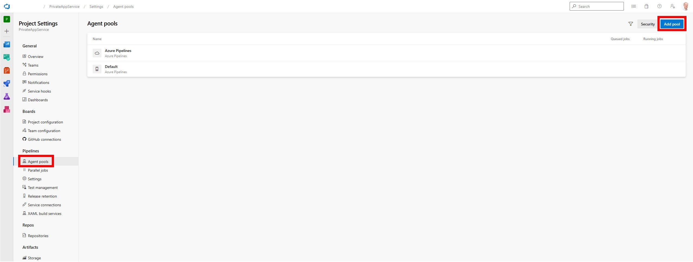Open Help via the question mark icon

pos(659,6)
